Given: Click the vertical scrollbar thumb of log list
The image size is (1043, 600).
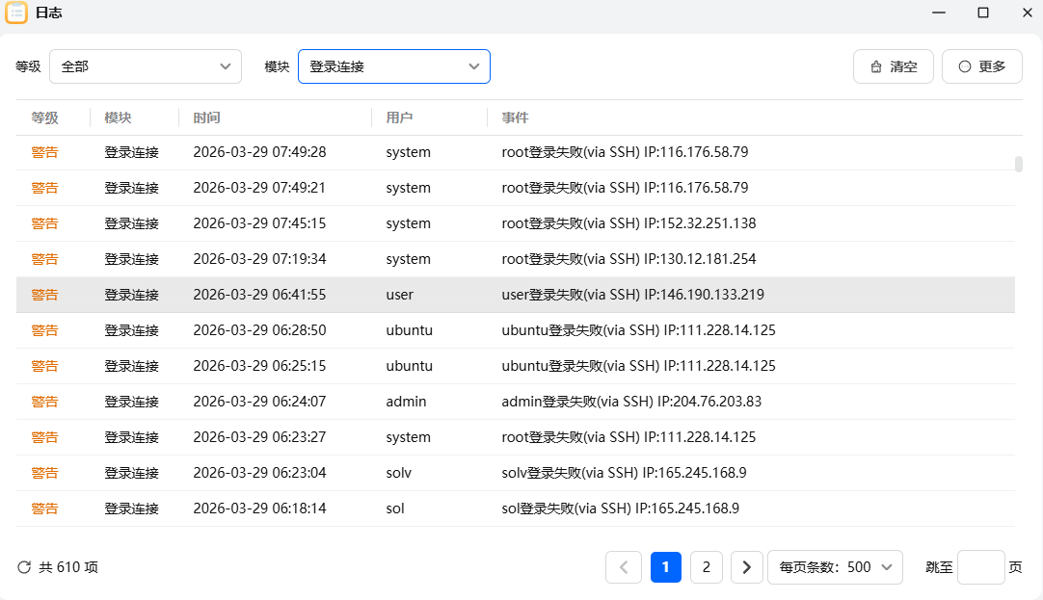Looking at the screenshot, I should (1019, 164).
